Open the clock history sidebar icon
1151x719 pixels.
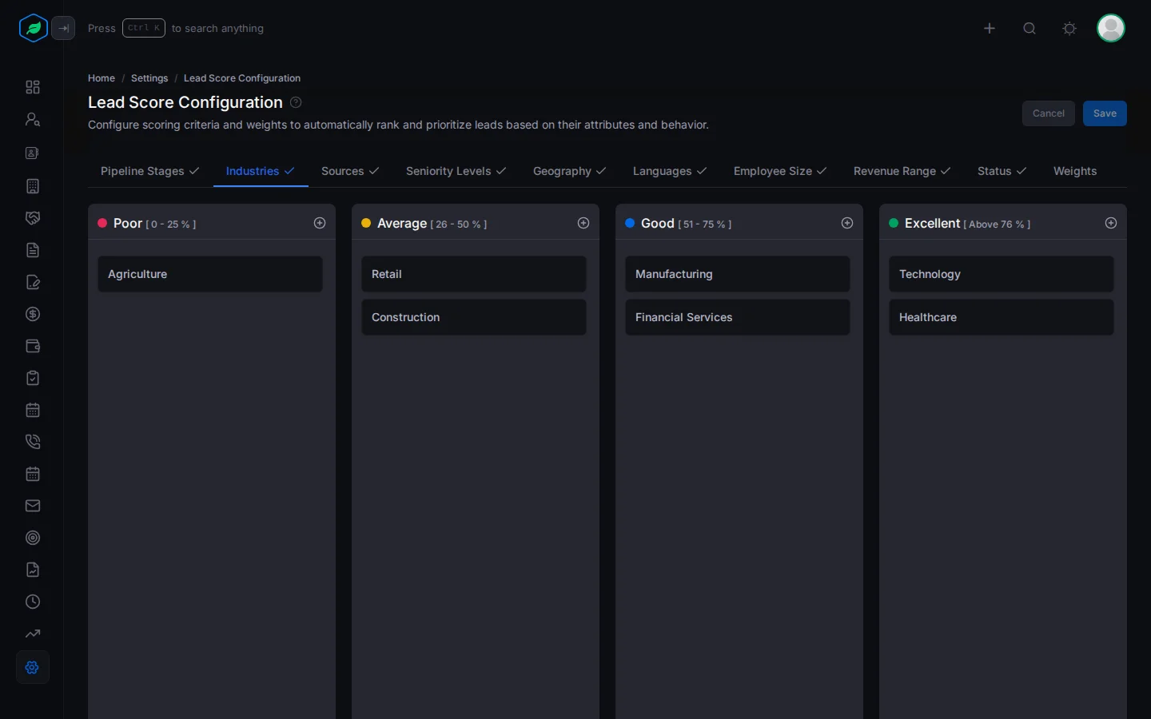coord(33,602)
